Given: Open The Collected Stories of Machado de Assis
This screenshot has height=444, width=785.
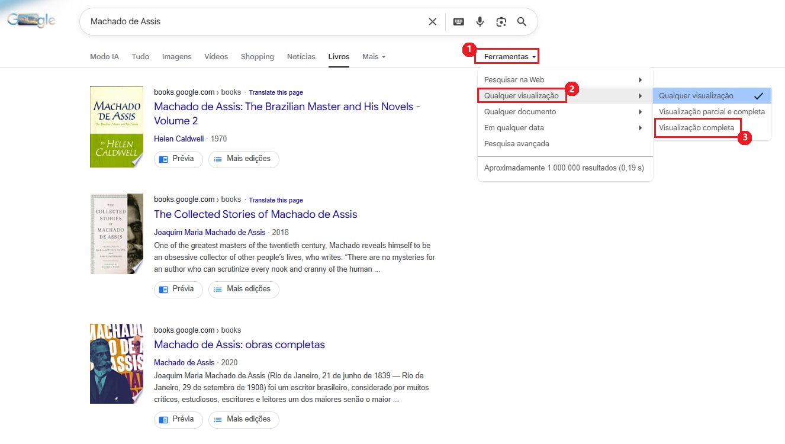Looking at the screenshot, I should coord(255,214).
